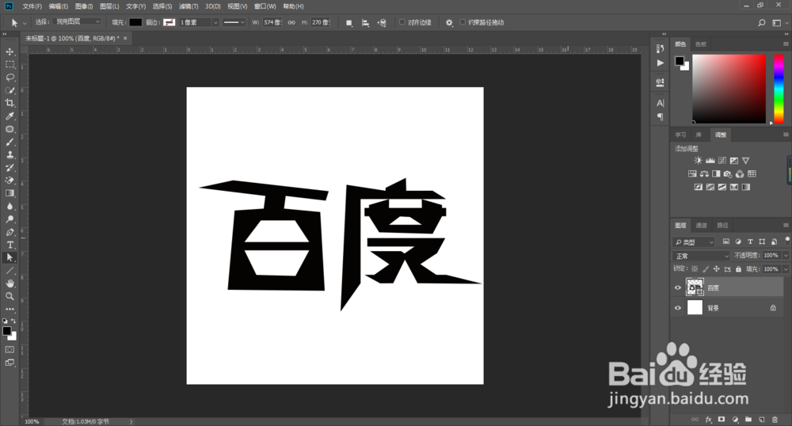Click the fill color swatch in options bar
The width and height of the screenshot is (792, 426).
135,22
